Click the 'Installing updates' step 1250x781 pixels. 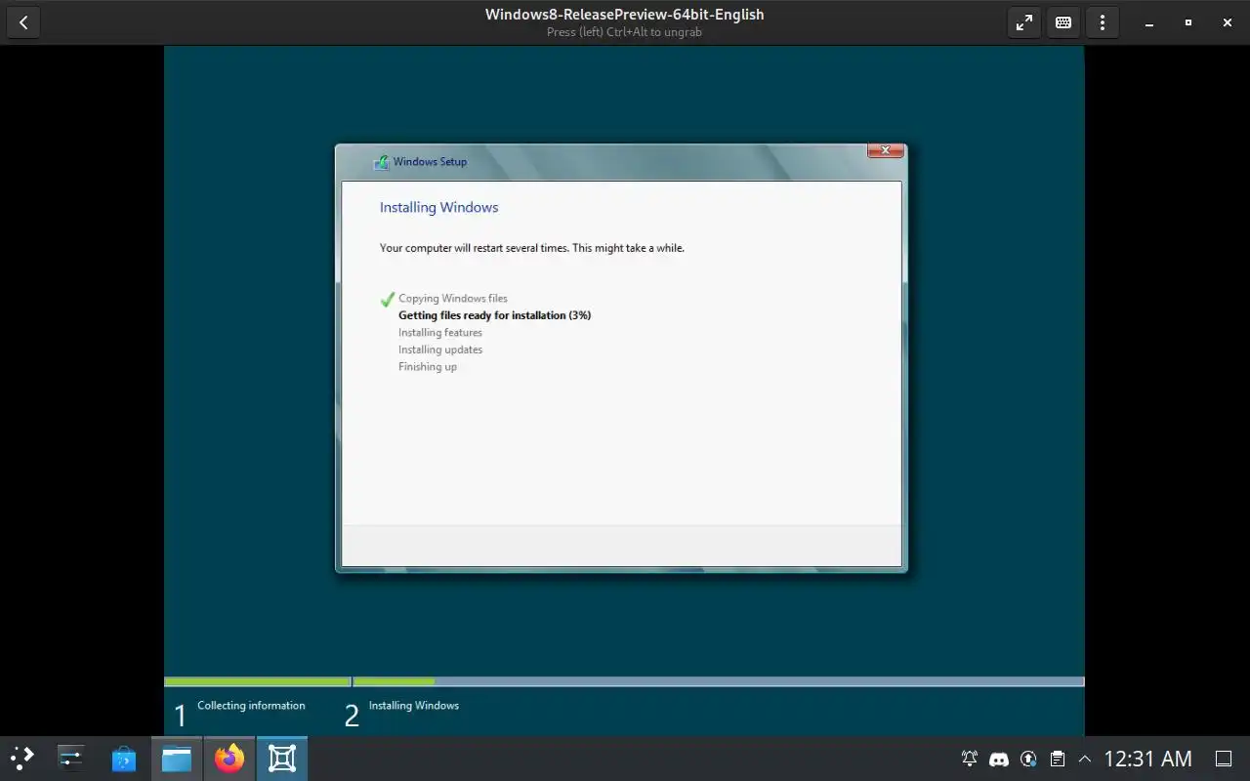(x=440, y=349)
